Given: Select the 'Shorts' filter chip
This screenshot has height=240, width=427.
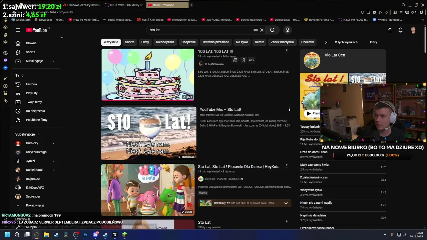Looking at the screenshot, I should click(130, 42).
